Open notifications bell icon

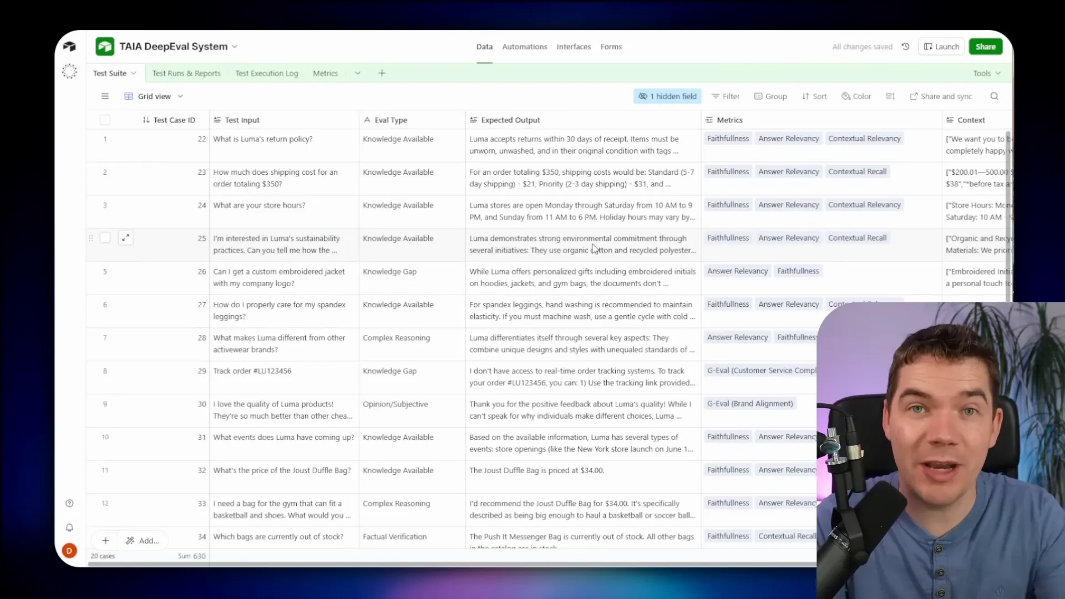(69, 527)
